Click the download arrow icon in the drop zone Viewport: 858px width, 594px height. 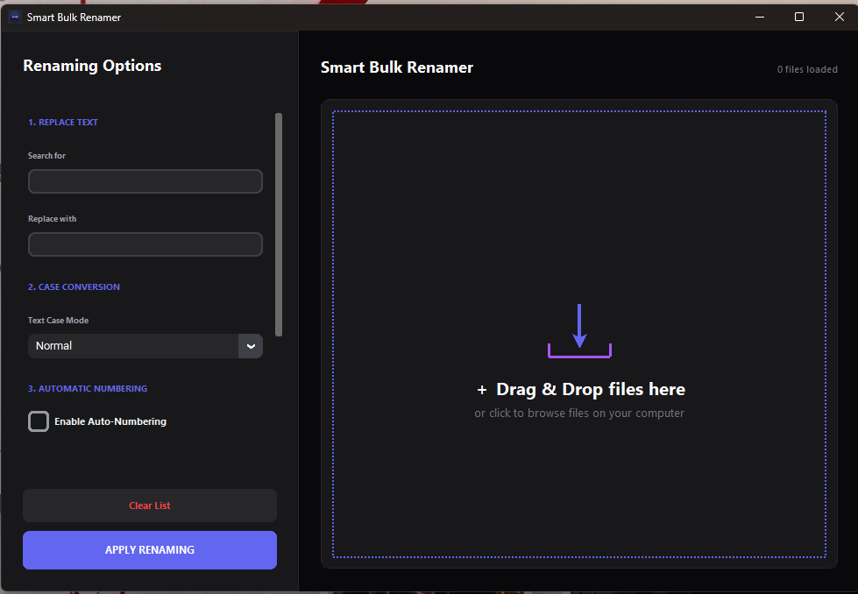coord(579,331)
